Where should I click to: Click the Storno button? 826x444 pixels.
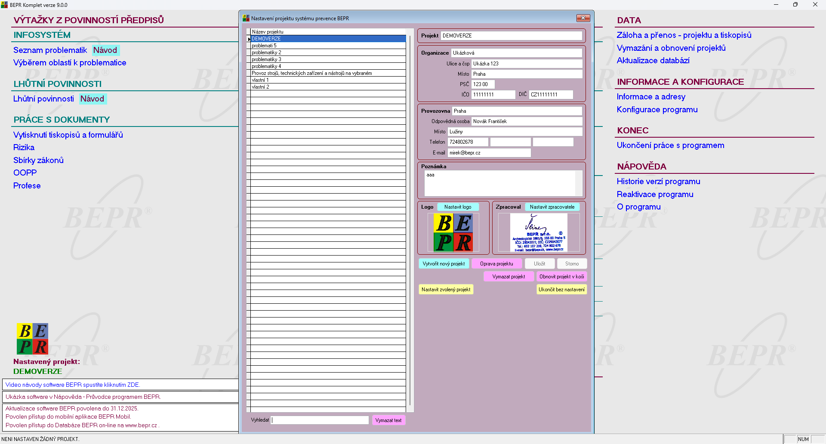[x=572, y=264]
